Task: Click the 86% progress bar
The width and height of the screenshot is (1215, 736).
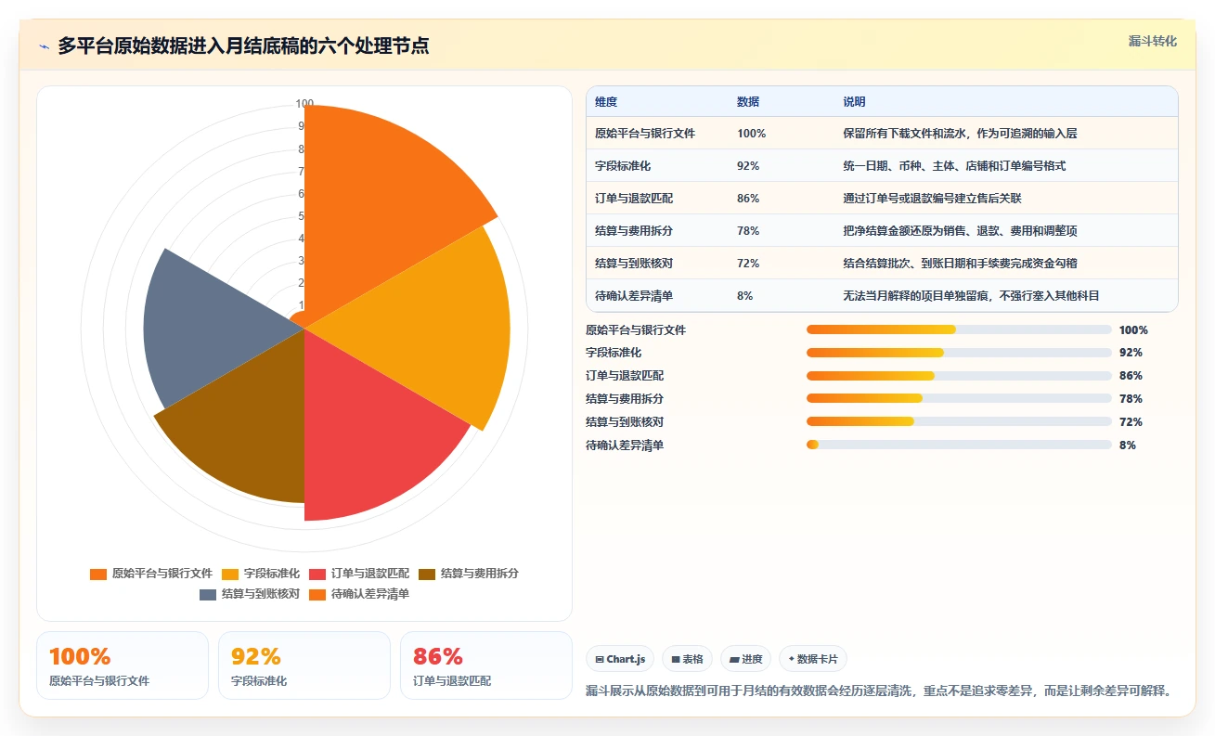Action: (x=959, y=376)
